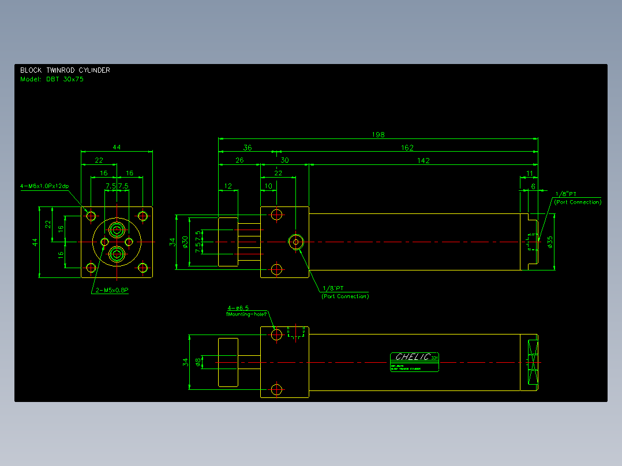Screen dimensions: 622x466
Task: Click the 44 width dimension above front view
Action: coord(117,147)
